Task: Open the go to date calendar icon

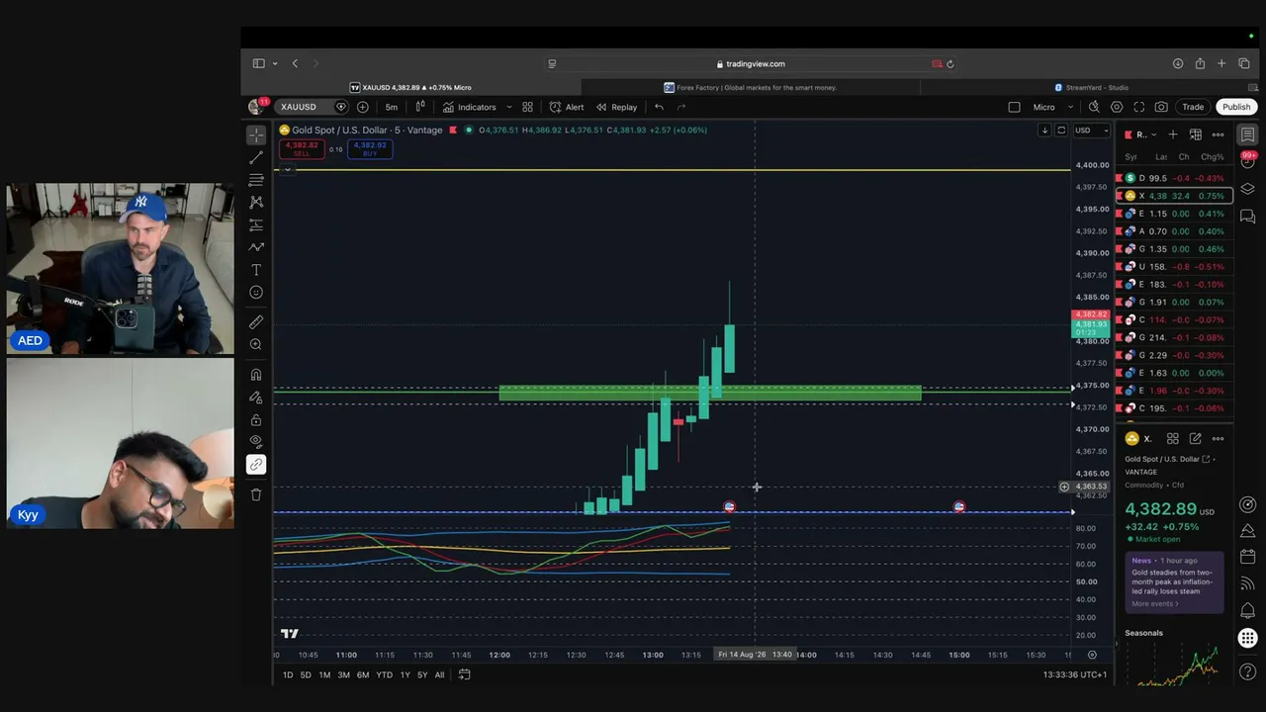Action: (x=464, y=674)
